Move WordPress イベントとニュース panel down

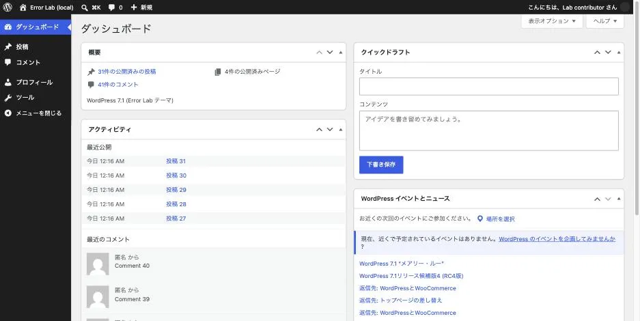608,199
